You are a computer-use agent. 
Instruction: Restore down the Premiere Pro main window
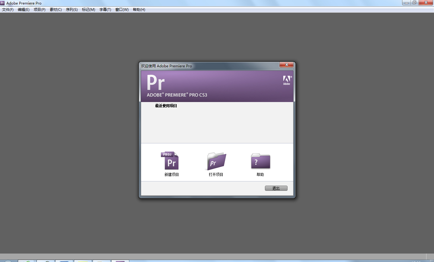pyautogui.click(x=415, y=3)
